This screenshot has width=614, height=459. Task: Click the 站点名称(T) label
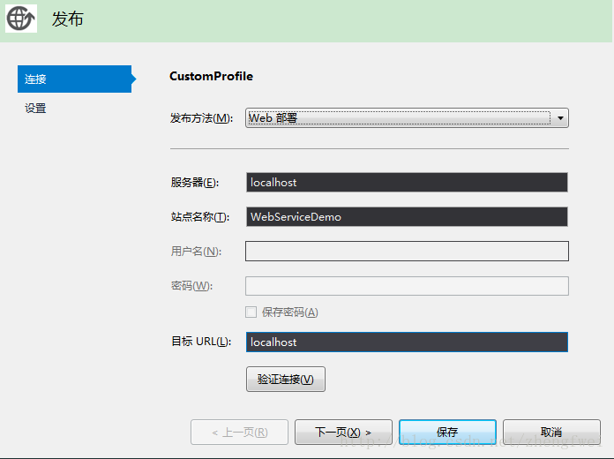point(200,217)
